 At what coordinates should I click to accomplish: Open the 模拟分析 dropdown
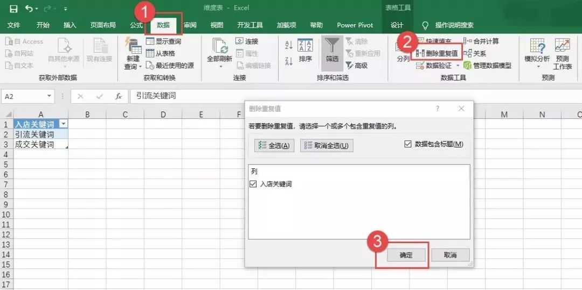(x=537, y=53)
